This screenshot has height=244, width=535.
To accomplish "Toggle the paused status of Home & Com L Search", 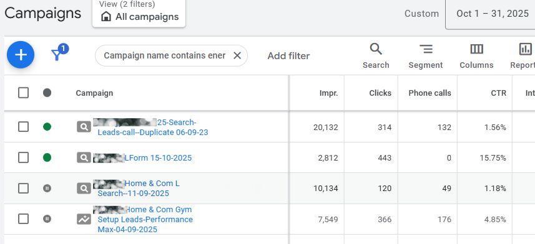I will [x=47, y=188].
